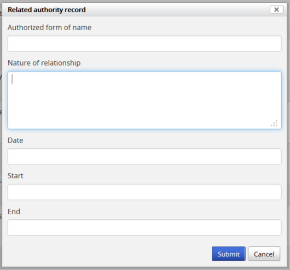This screenshot has height=270, width=290.
Task: Close the Related authority record dialog
Action: (x=276, y=10)
